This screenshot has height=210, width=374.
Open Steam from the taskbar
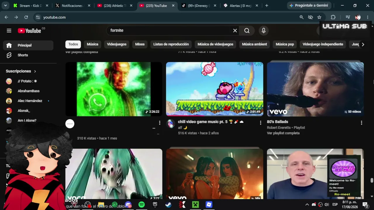pyautogui.click(x=168, y=204)
